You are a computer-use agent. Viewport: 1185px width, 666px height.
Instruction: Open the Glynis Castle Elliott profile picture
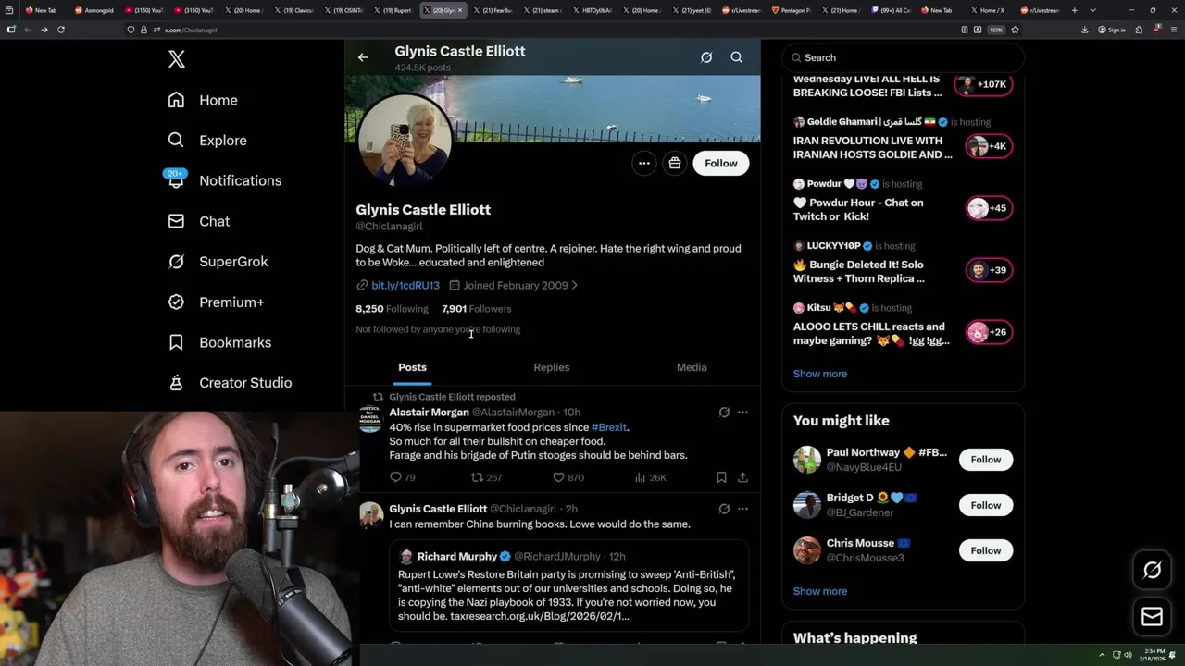(405, 140)
